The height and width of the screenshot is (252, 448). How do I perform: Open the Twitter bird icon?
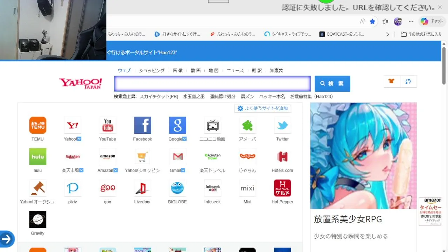282,125
